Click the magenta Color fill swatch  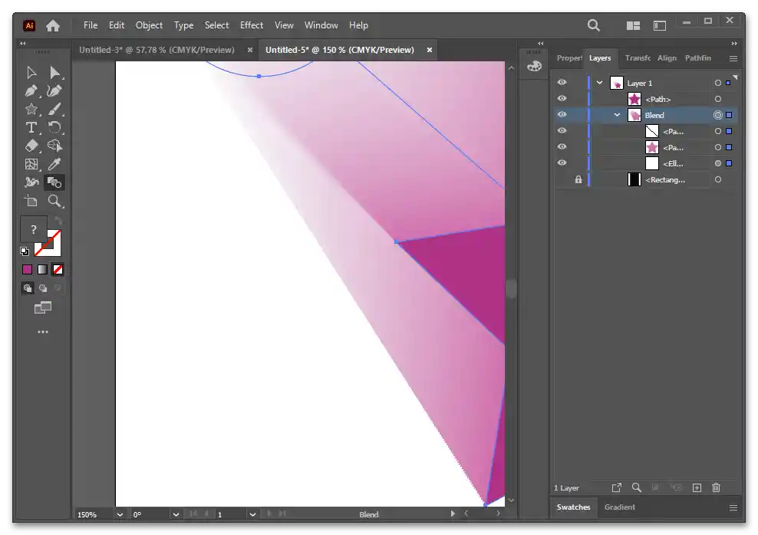[28, 269]
